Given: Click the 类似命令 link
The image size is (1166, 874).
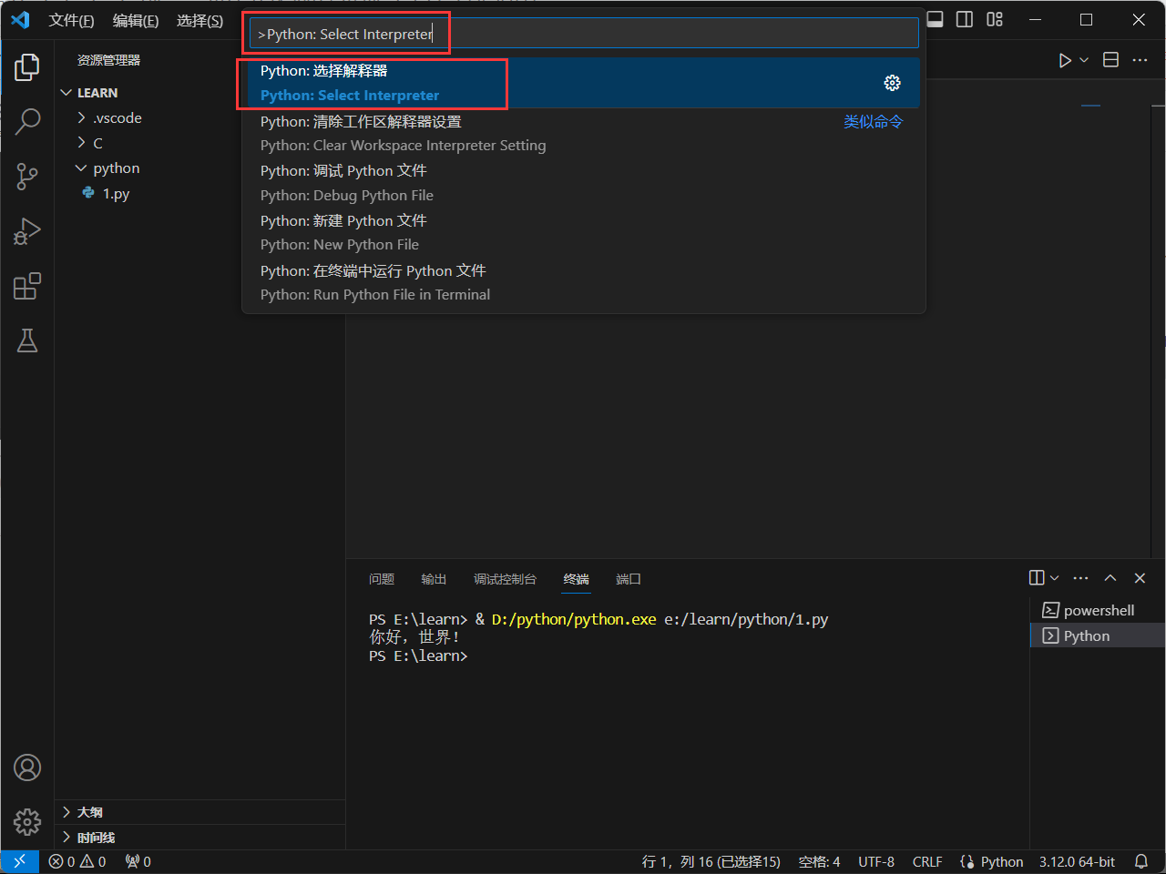Looking at the screenshot, I should click(x=873, y=121).
